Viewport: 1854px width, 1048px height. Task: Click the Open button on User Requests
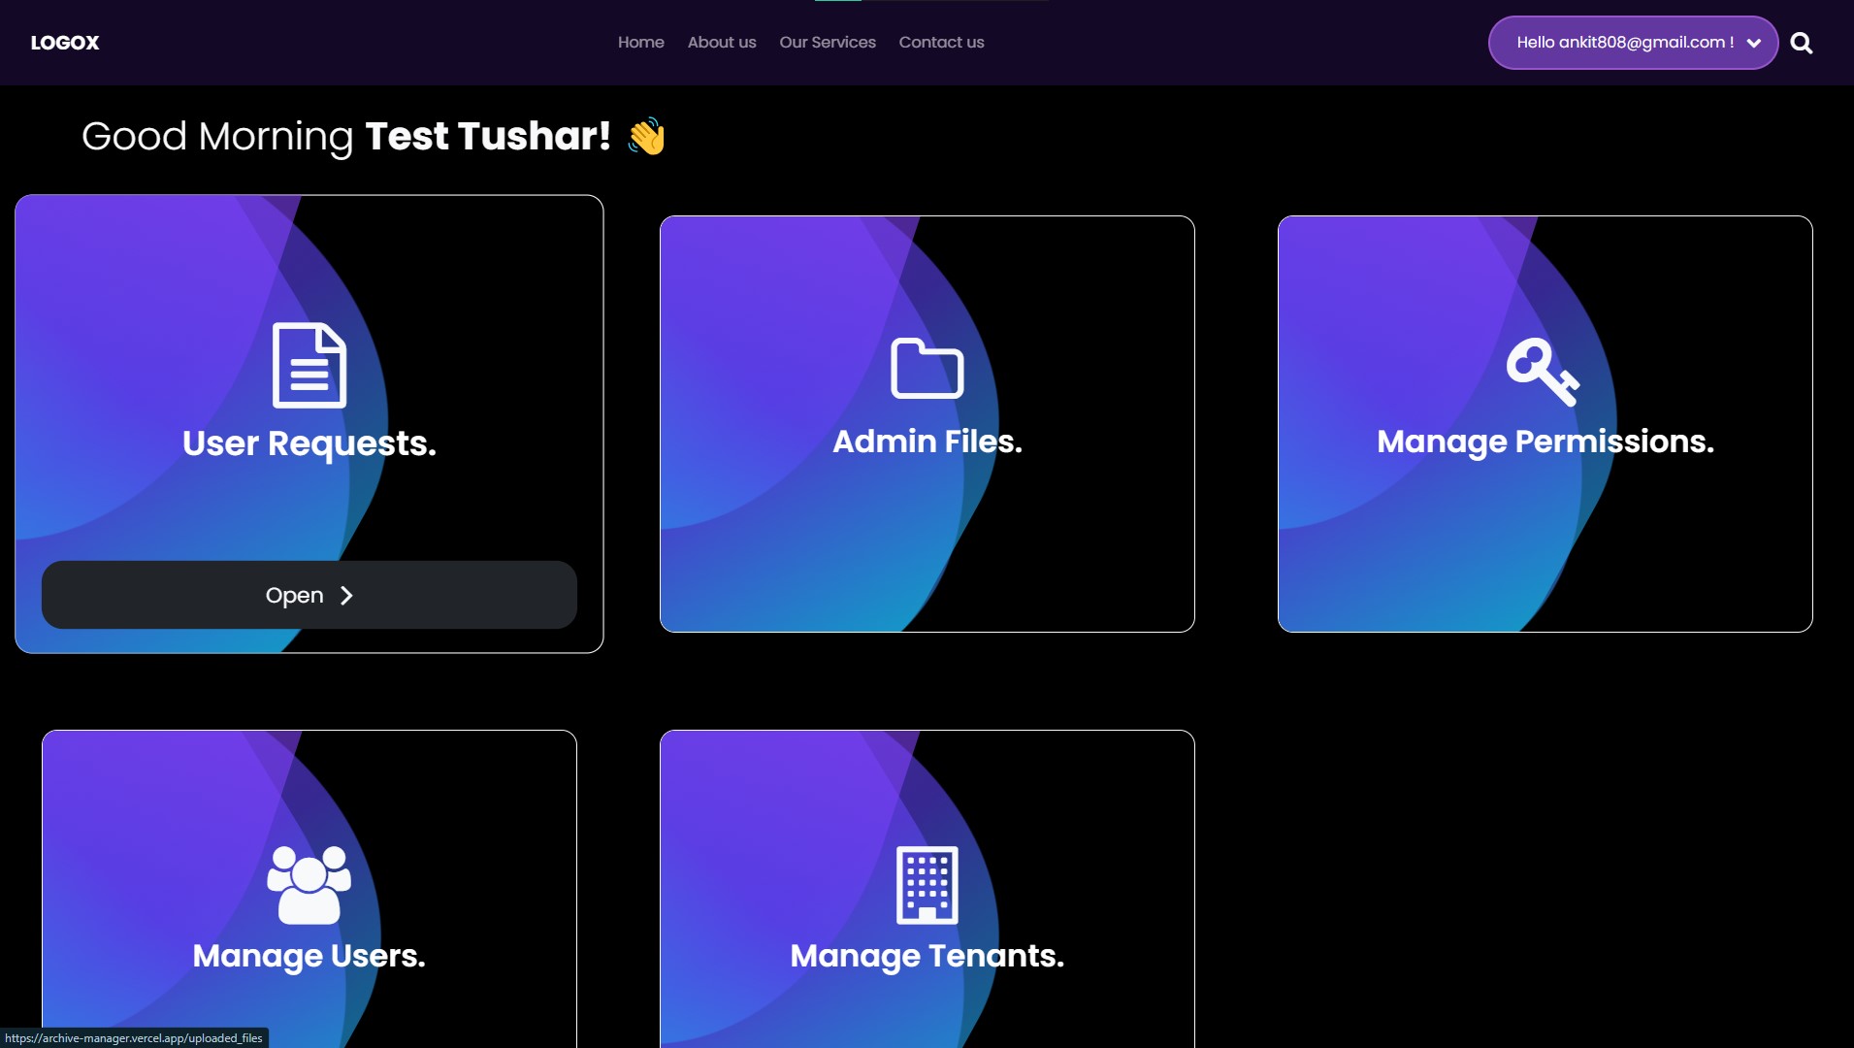(309, 595)
